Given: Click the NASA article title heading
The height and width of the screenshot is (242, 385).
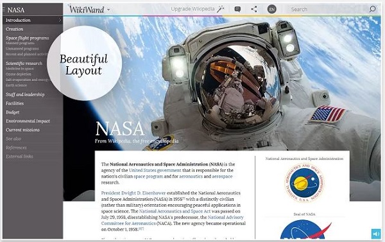Looking at the screenshot, I should point(119,129).
